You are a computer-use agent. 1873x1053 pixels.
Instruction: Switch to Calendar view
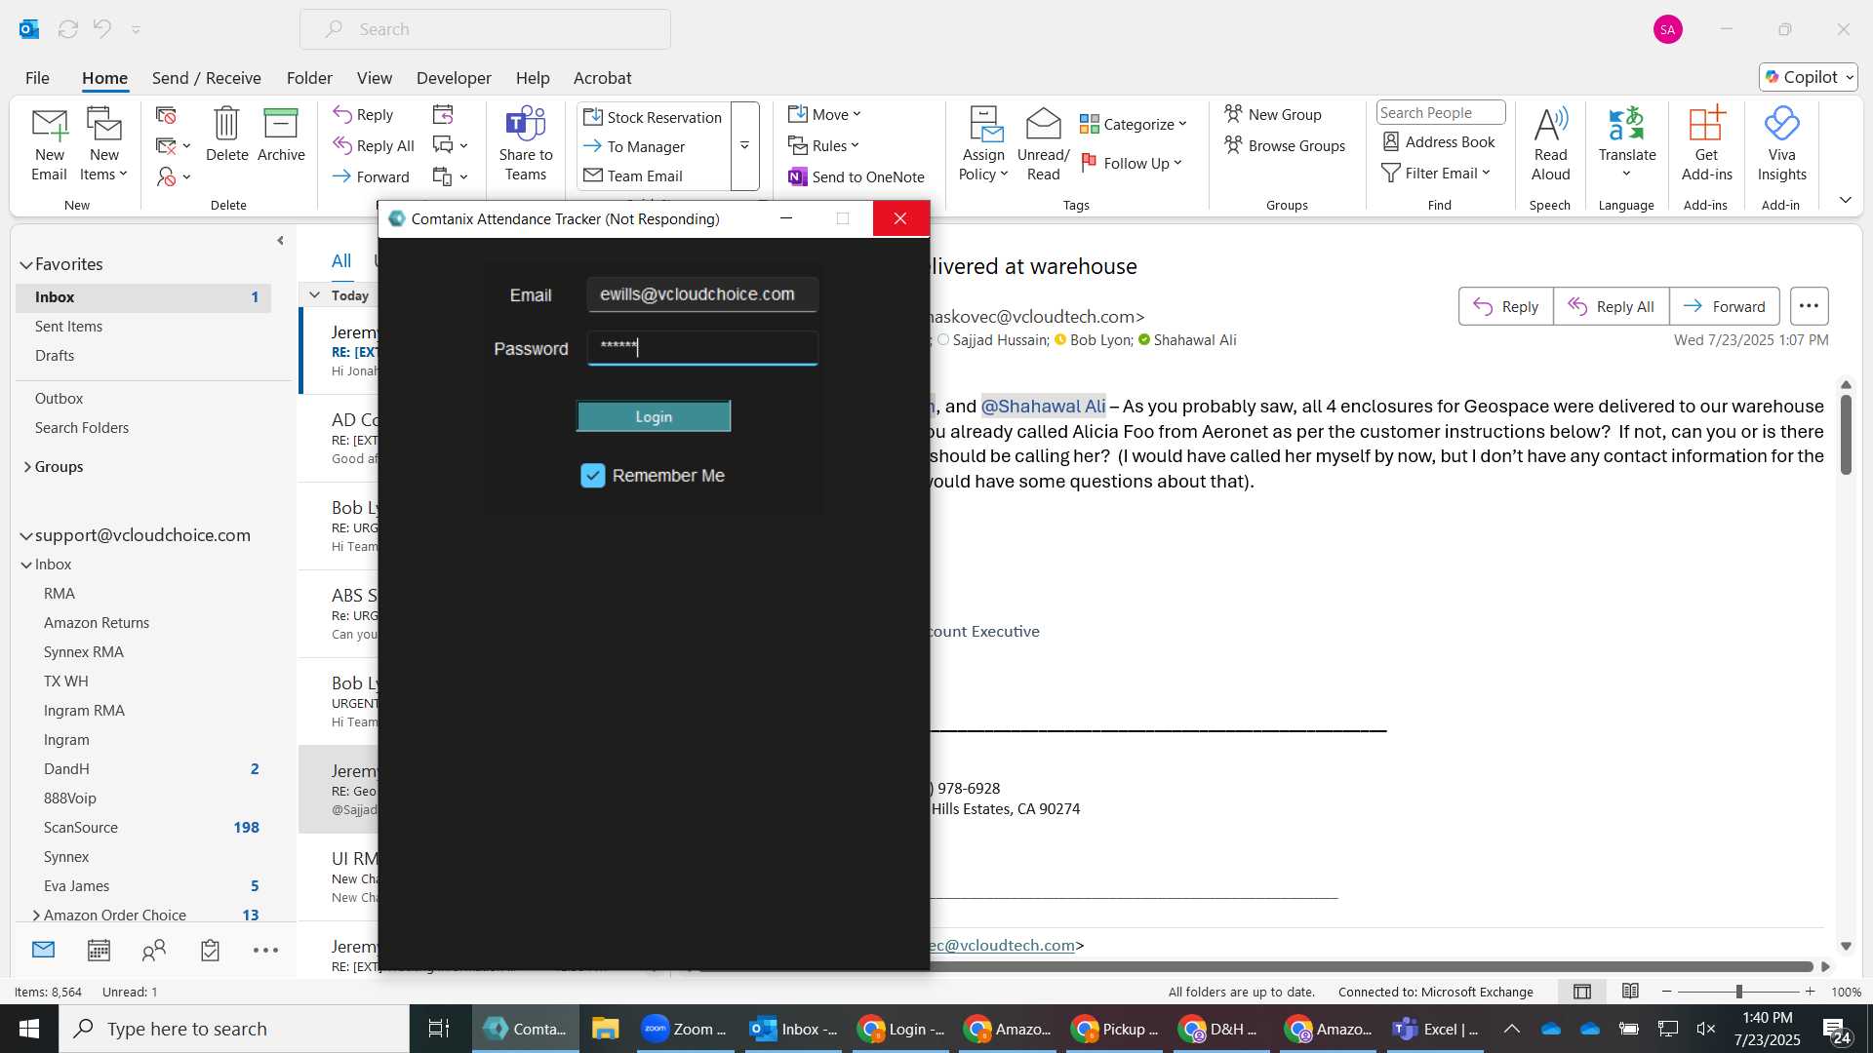[x=99, y=951]
